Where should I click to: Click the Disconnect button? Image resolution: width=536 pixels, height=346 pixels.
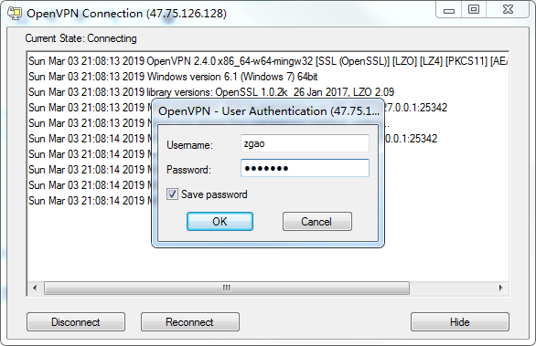pyautogui.click(x=76, y=321)
